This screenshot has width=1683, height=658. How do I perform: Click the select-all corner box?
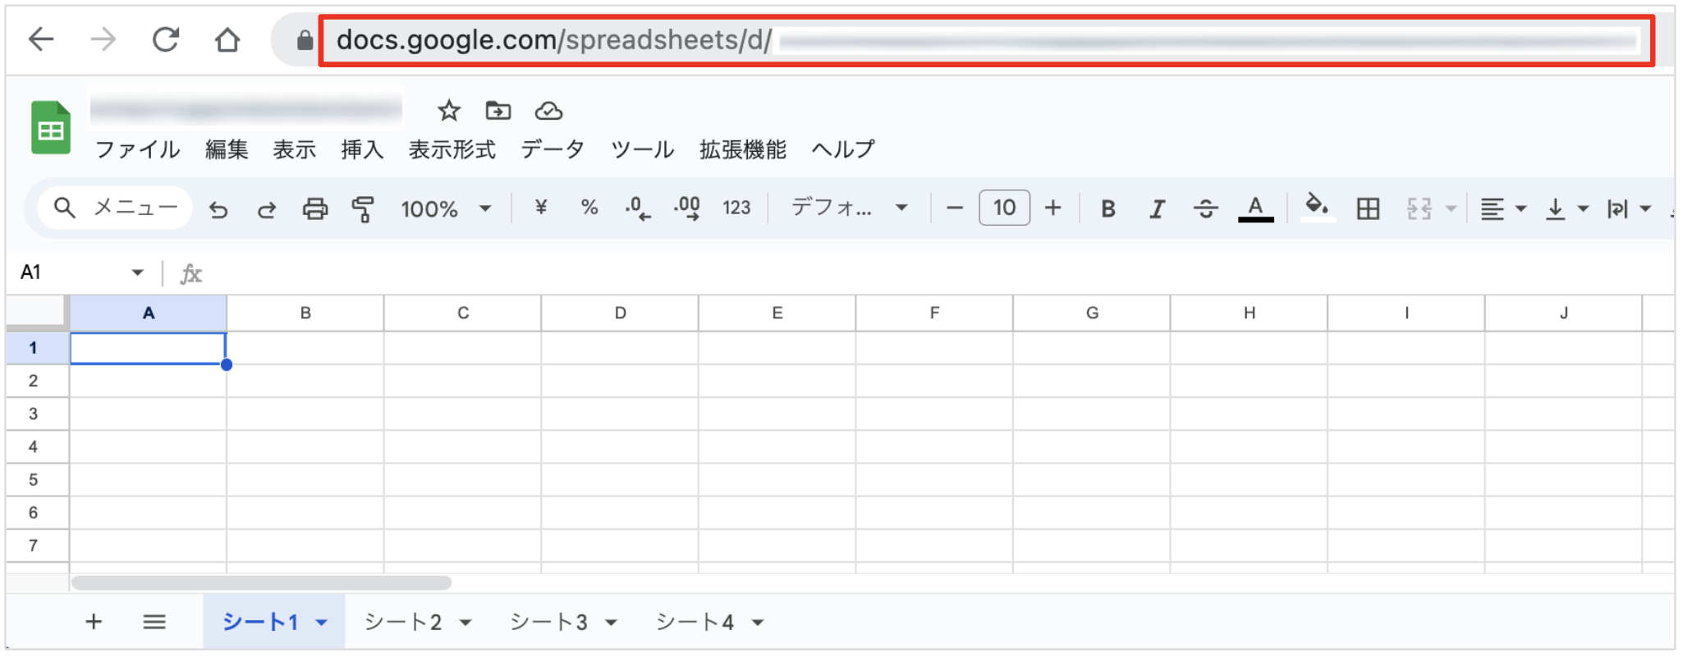[x=37, y=313]
